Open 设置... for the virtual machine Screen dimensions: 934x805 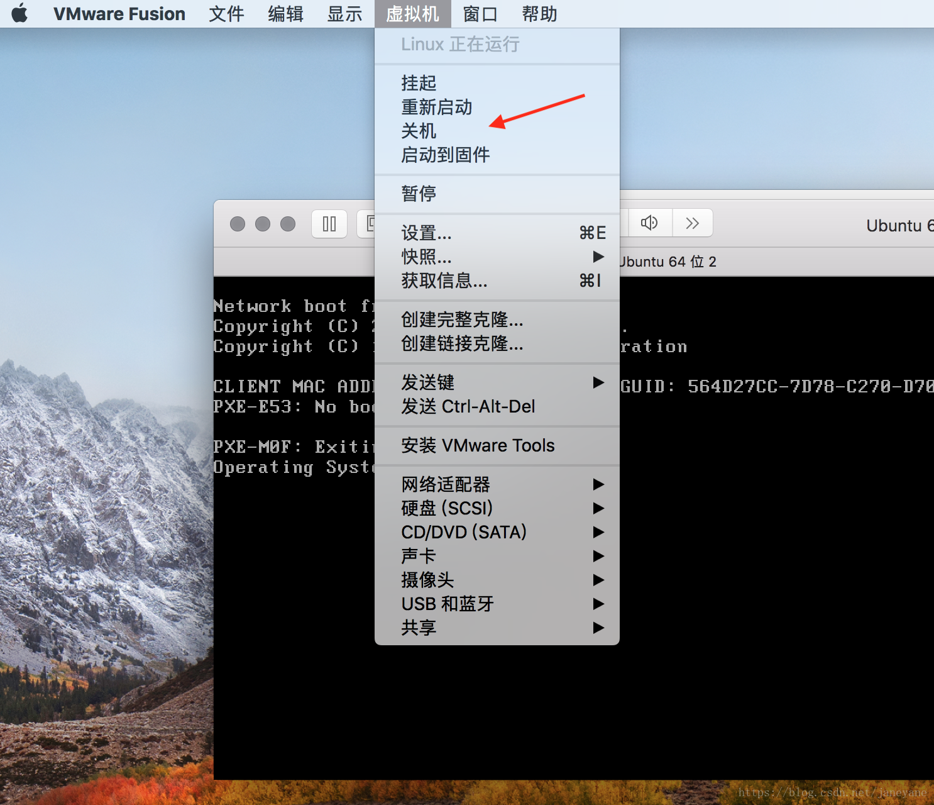(497, 233)
